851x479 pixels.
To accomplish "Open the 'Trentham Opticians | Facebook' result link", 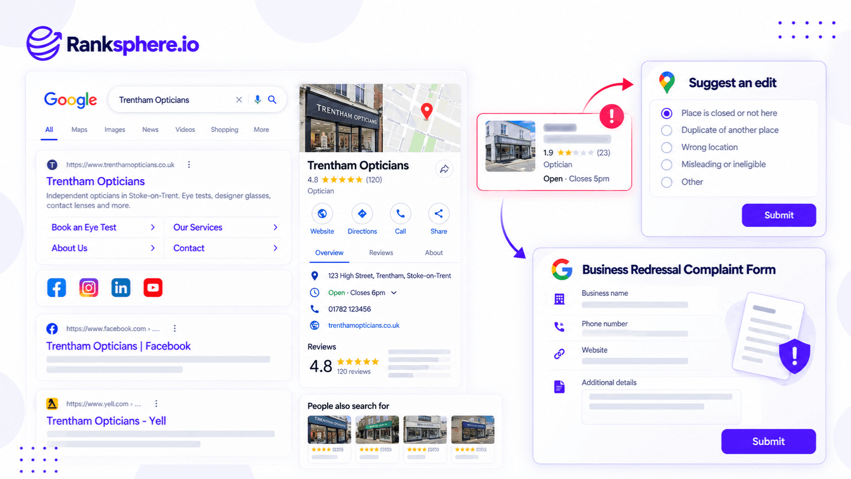I will coord(118,346).
